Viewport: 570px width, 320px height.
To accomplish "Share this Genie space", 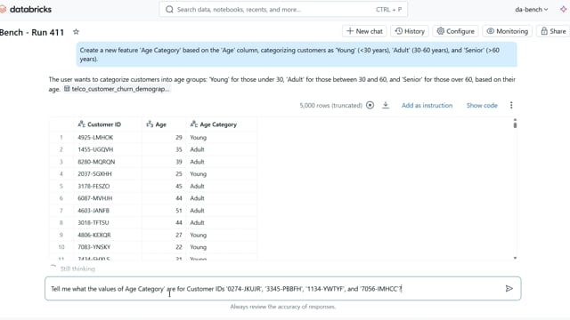I will [553, 31].
